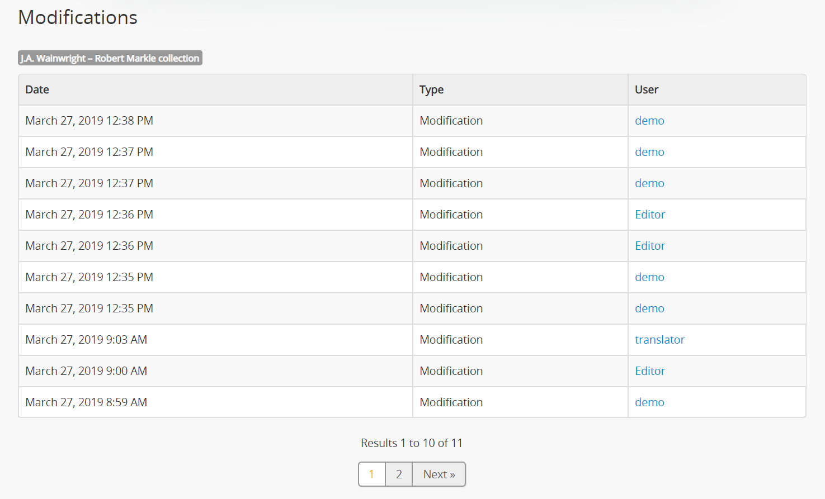The width and height of the screenshot is (825, 499).
Task: Click the User column header
Action: 646,89
